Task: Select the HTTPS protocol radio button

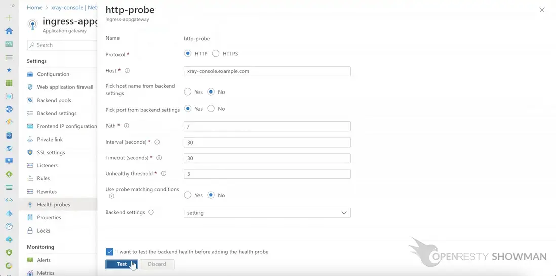Action: 216,54
